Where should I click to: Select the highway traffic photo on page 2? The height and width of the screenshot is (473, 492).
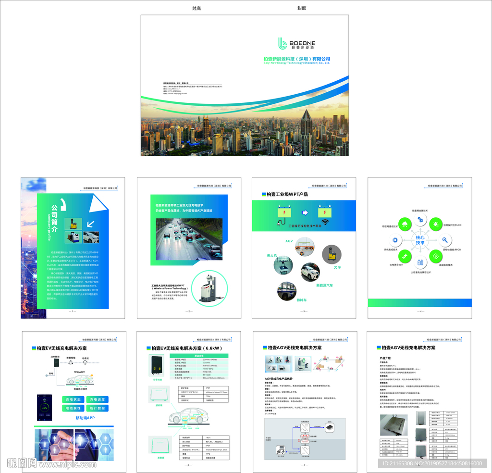[x=189, y=239]
